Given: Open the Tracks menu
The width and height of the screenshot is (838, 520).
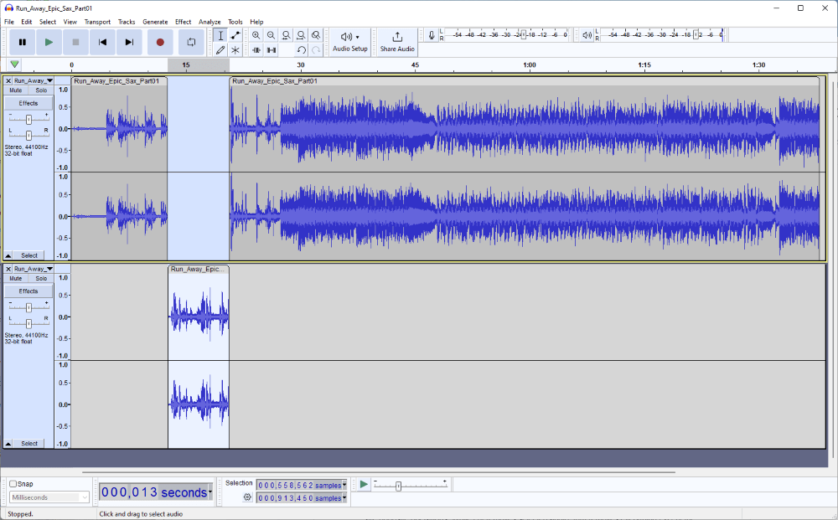Looking at the screenshot, I should pos(127,22).
